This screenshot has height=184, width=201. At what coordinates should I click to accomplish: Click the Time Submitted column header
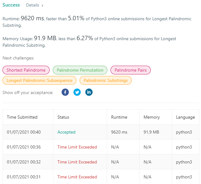pyautogui.click(x=22, y=117)
